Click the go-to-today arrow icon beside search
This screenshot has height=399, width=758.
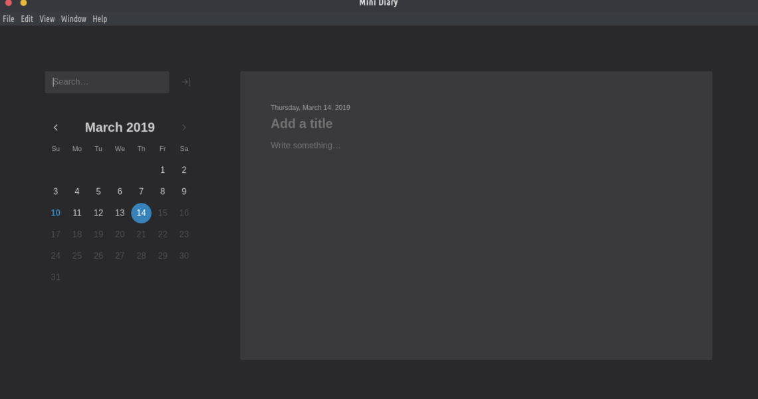(186, 82)
